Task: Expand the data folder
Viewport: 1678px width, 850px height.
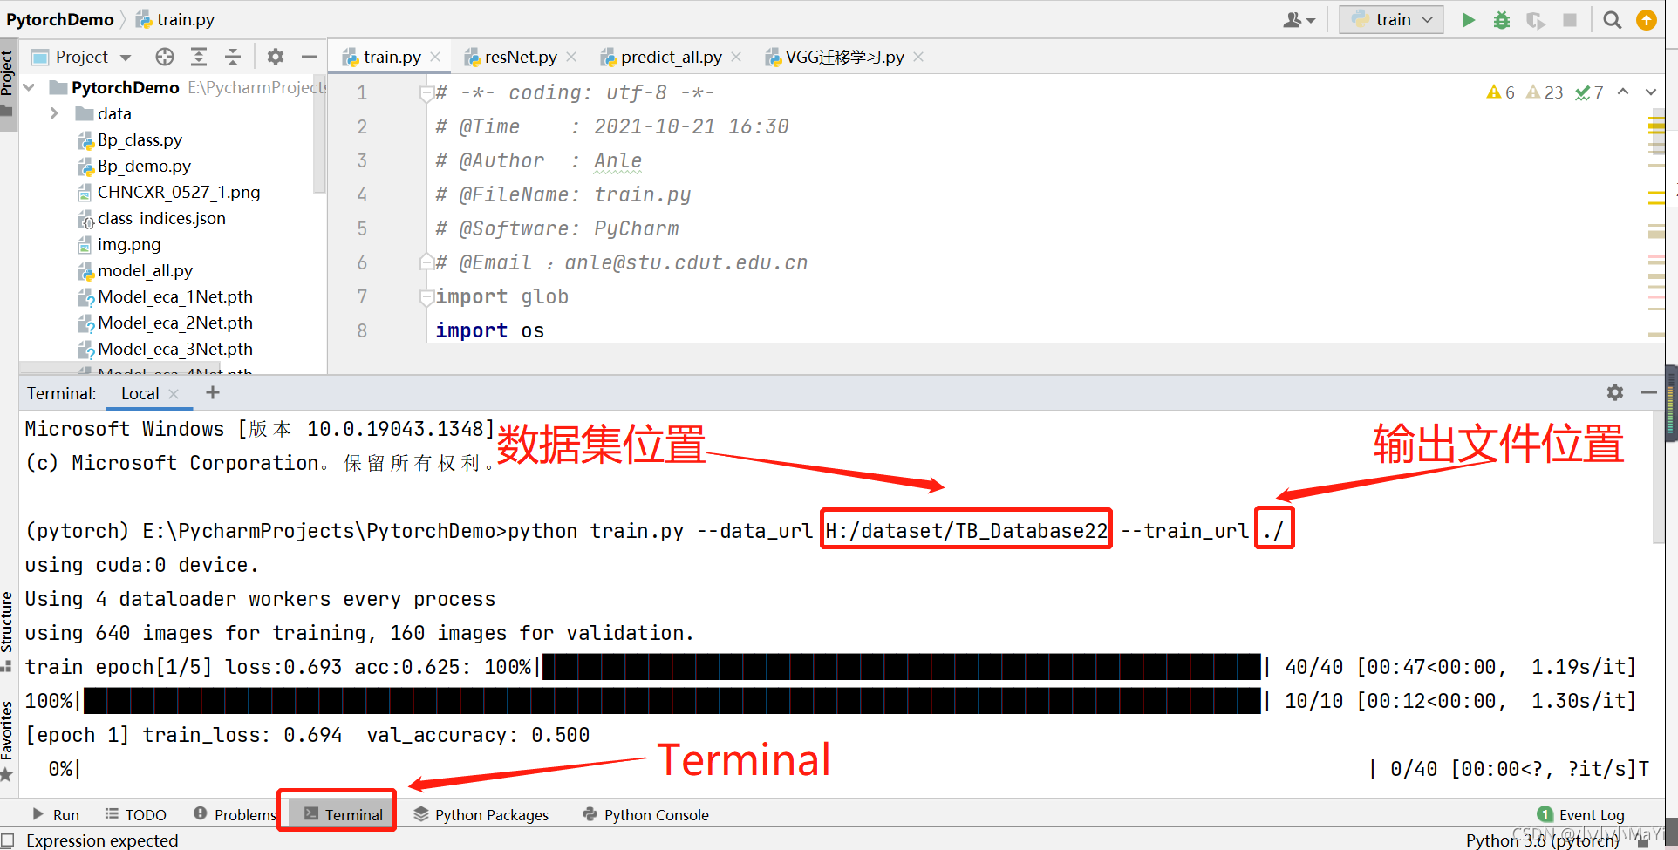Action: point(54,113)
